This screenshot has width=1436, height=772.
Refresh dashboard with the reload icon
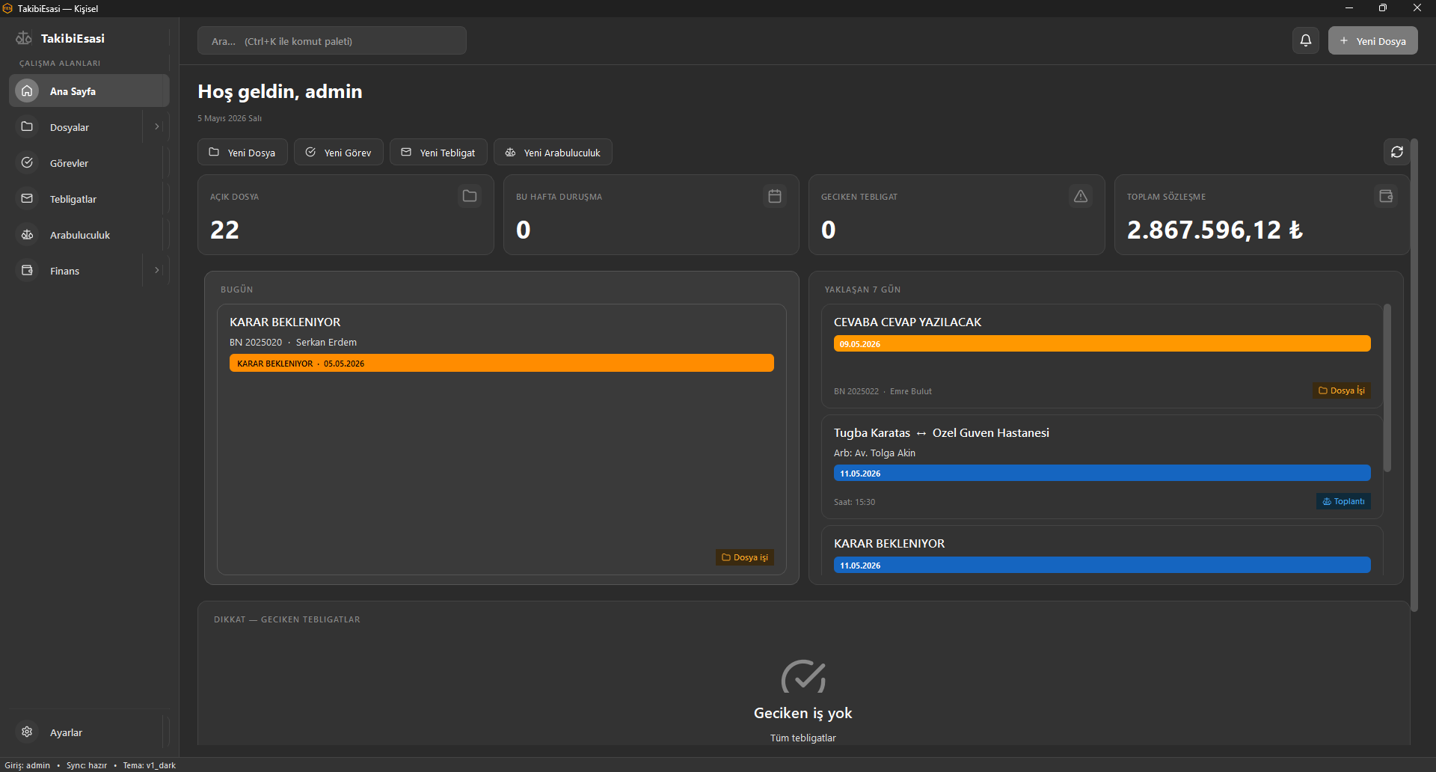pyautogui.click(x=1397, y=152)
